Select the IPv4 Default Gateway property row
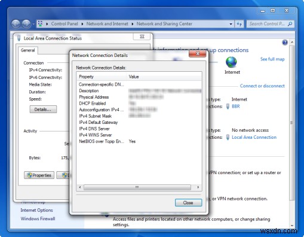The height and width of the screenshot is (237, 304). click(139, 122)
